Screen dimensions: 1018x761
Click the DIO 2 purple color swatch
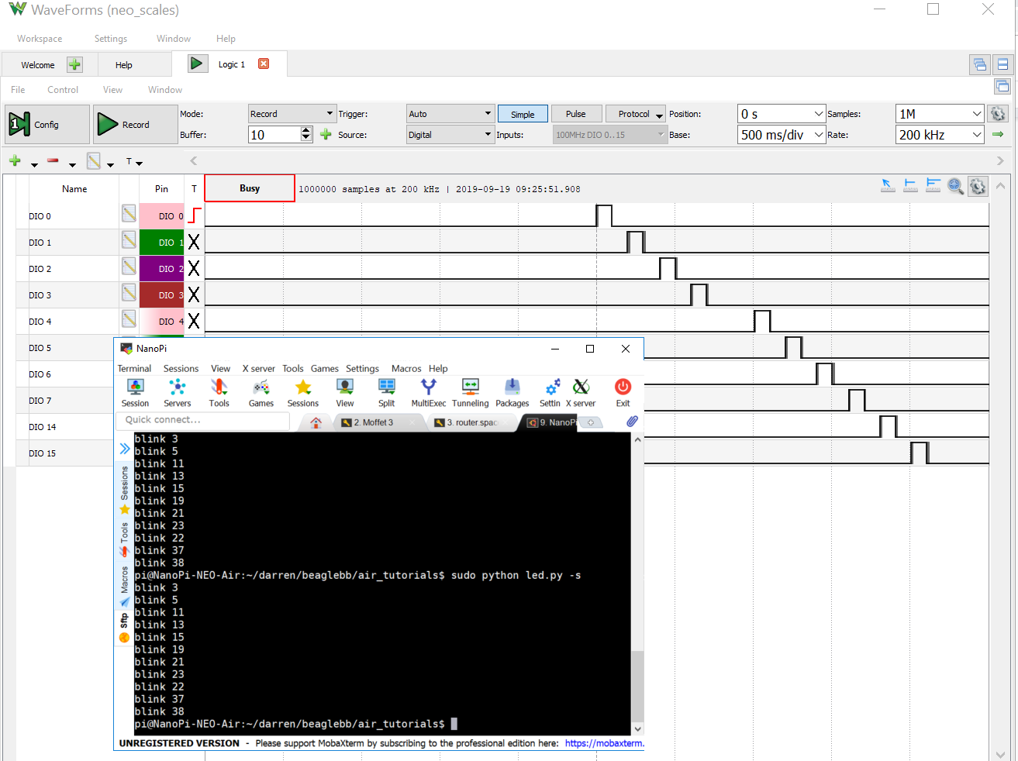161,269
